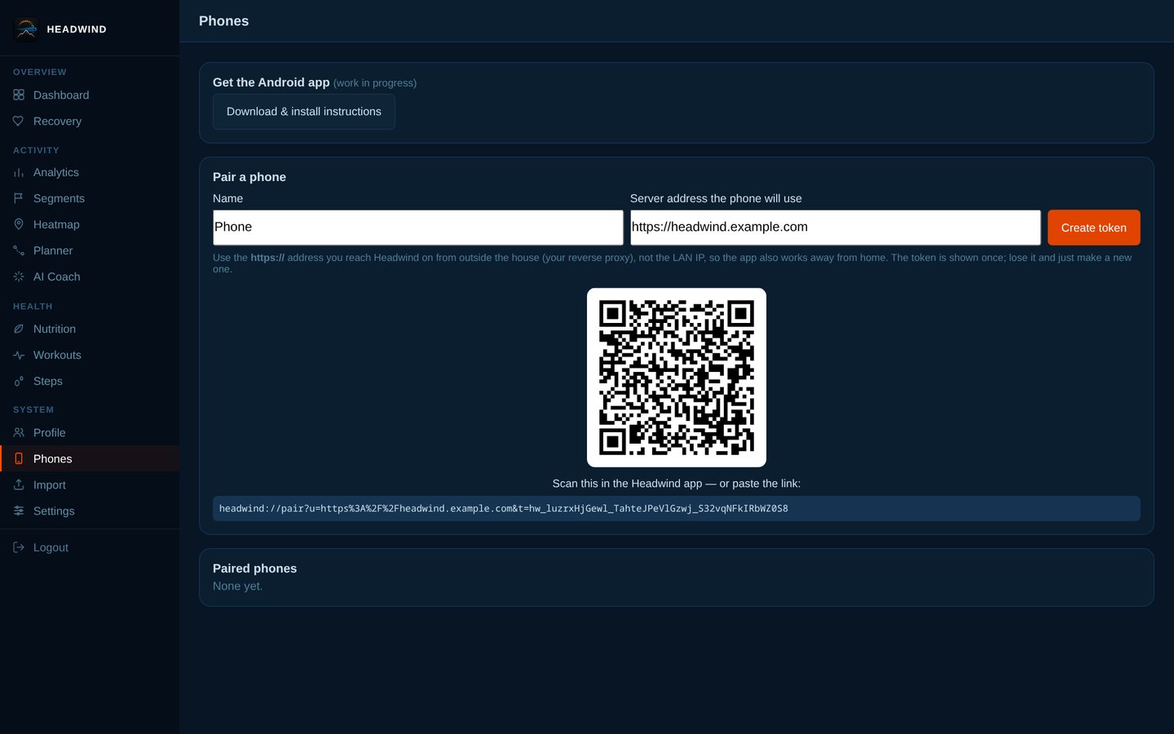Select Steps in the sidebar
Image resolution: width=1174 pixels, height=734 pixels.
90,381
